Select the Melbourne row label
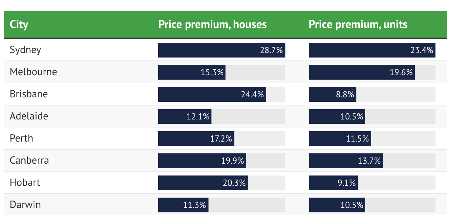The height and width of the screenshot is (219, 451). point(33,72)
